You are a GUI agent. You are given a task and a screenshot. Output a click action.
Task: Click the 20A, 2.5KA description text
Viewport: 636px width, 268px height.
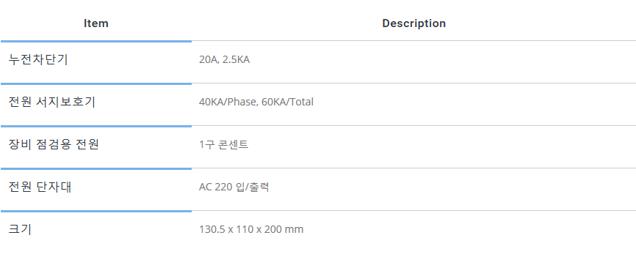224,60
